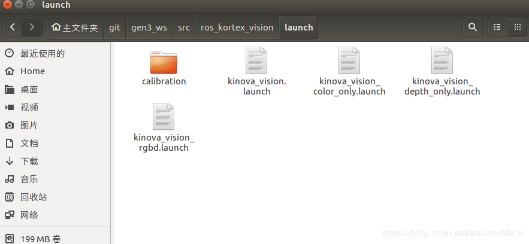Click the kinova_vision_color_only.launch file name
529x244 pixels.
pos(349,86)
